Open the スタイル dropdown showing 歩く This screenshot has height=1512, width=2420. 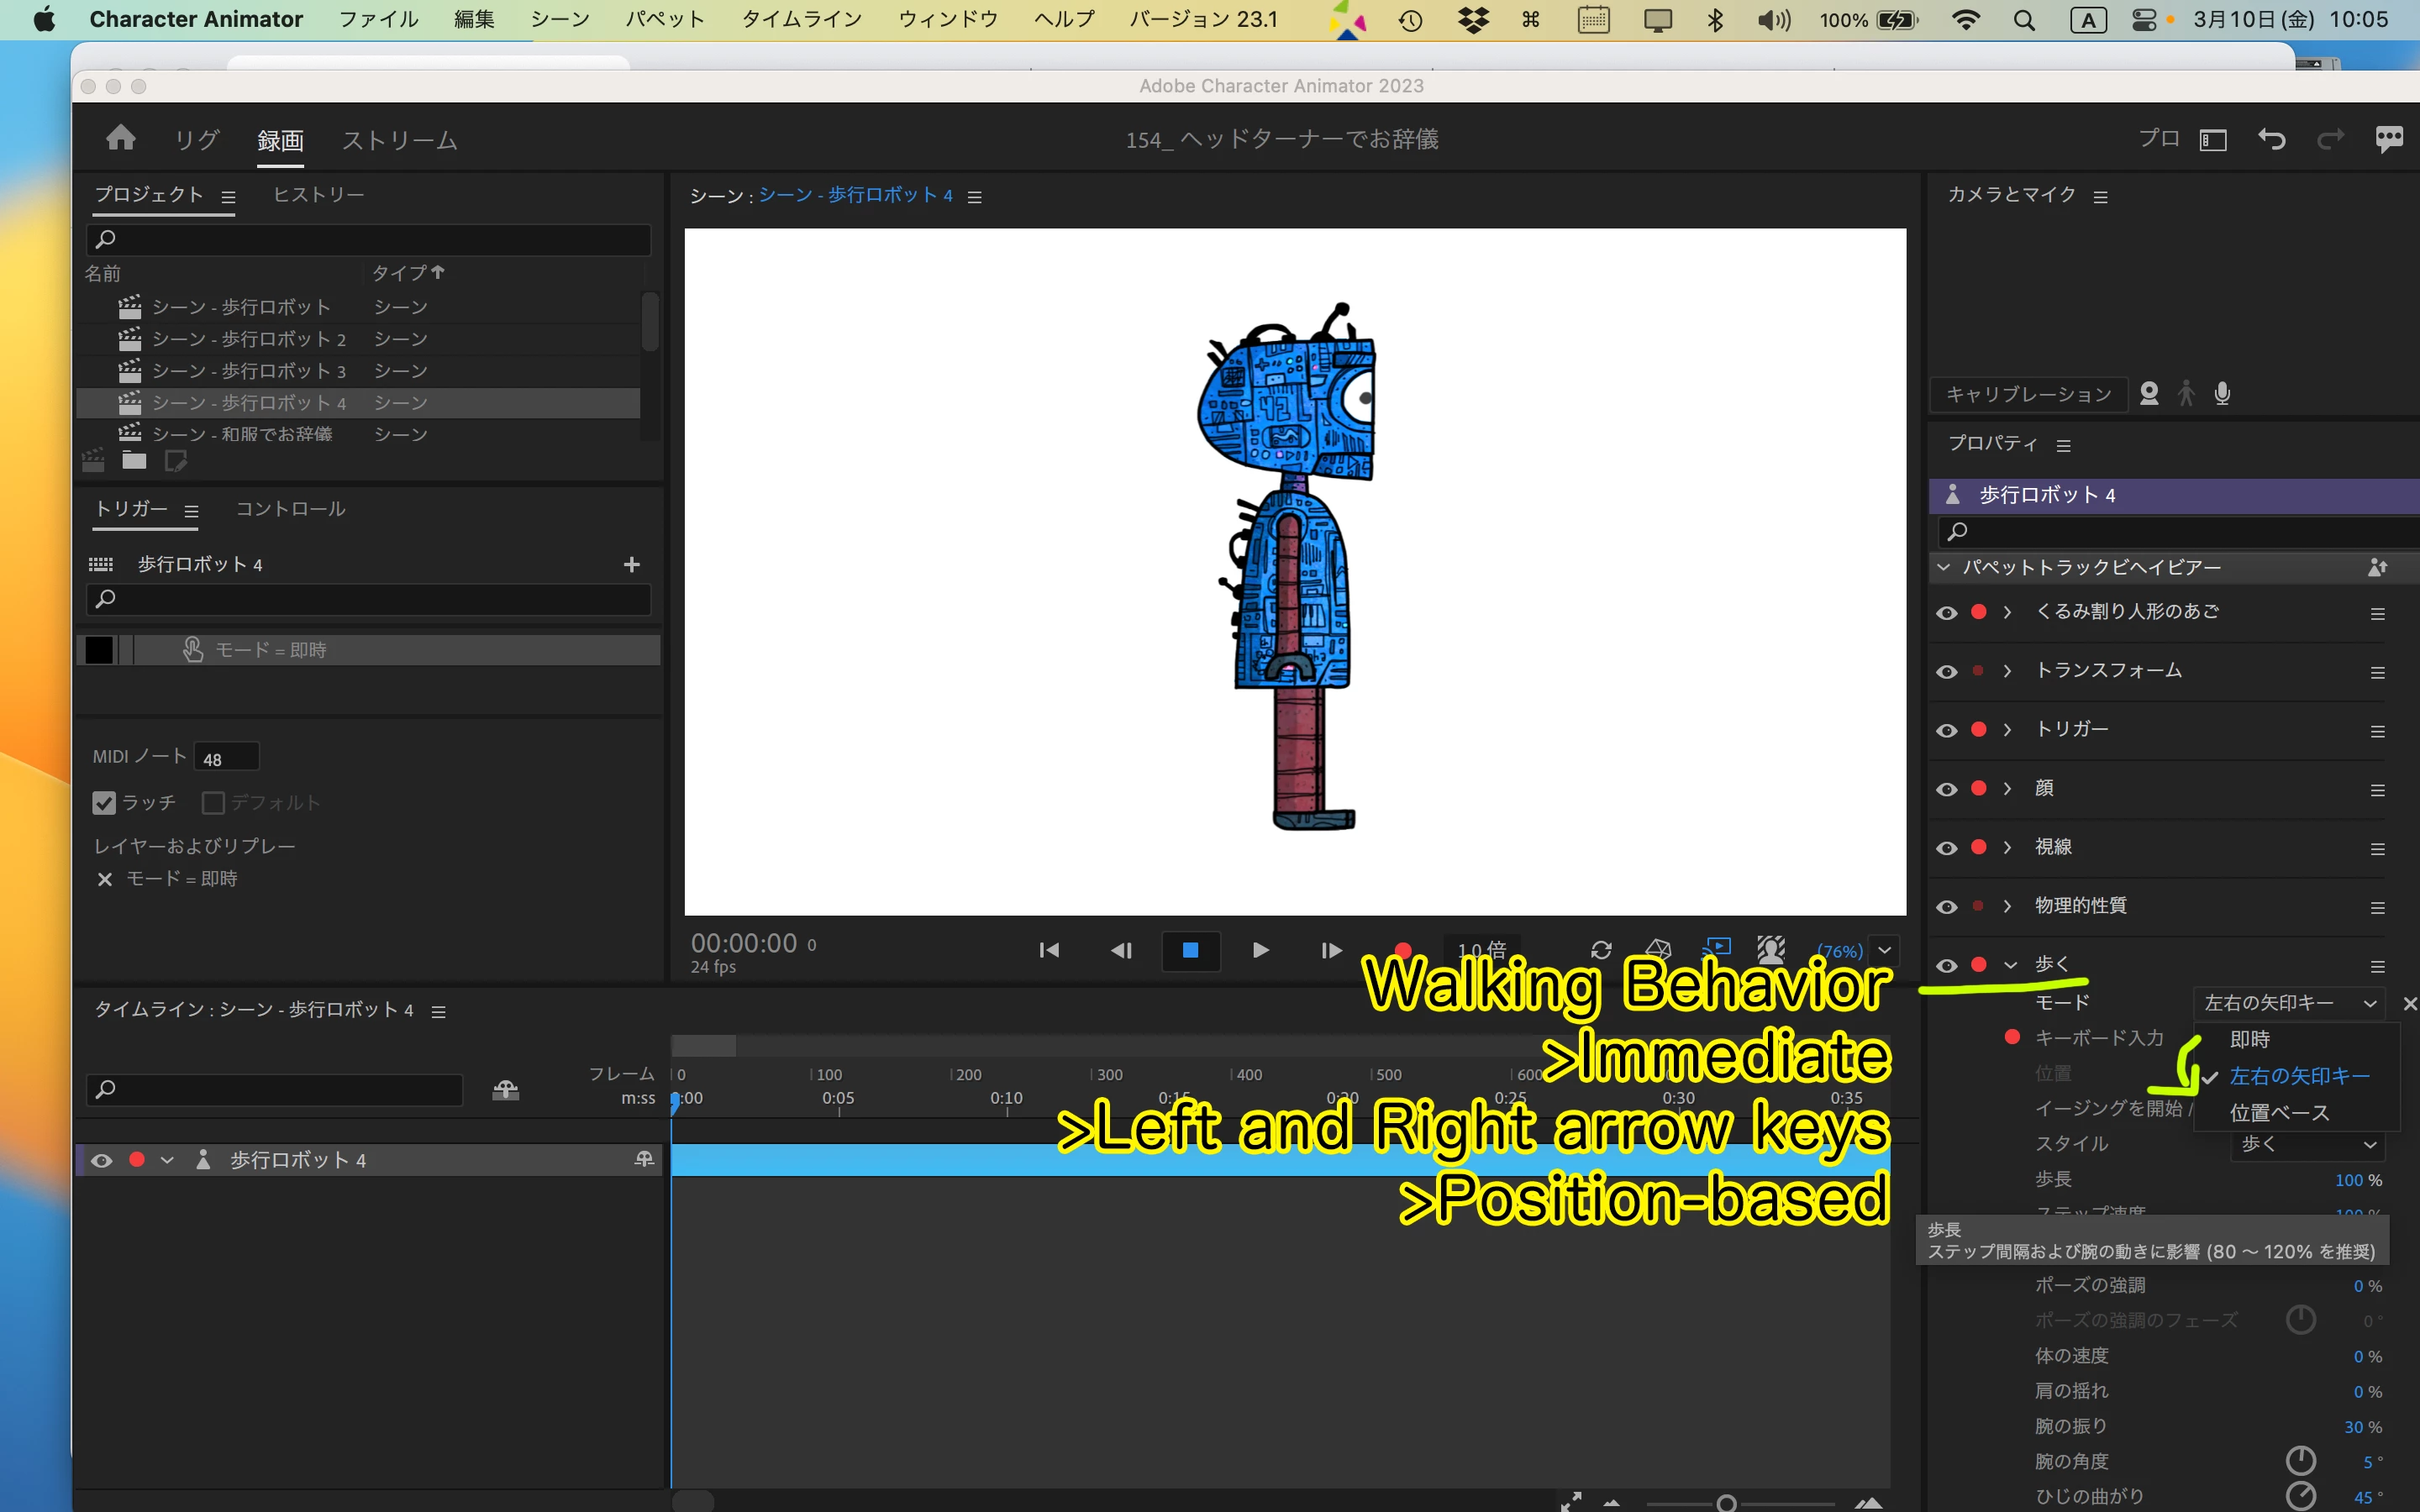click(x=2306, y=1144)
